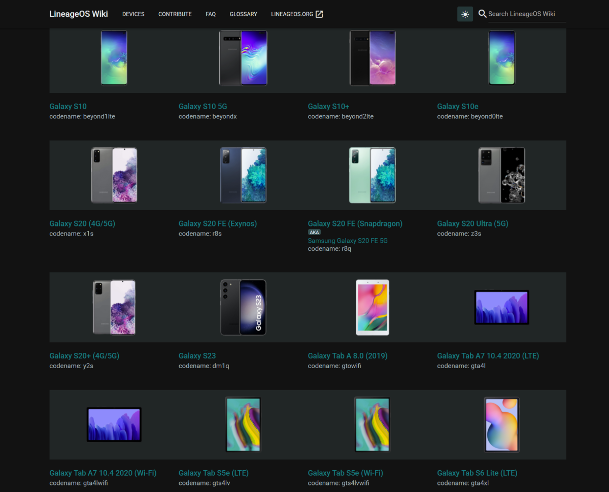Click the 'codename: beyond0lte' text
The height and width of the screenshot is (492, 609).
coord(470,116)
